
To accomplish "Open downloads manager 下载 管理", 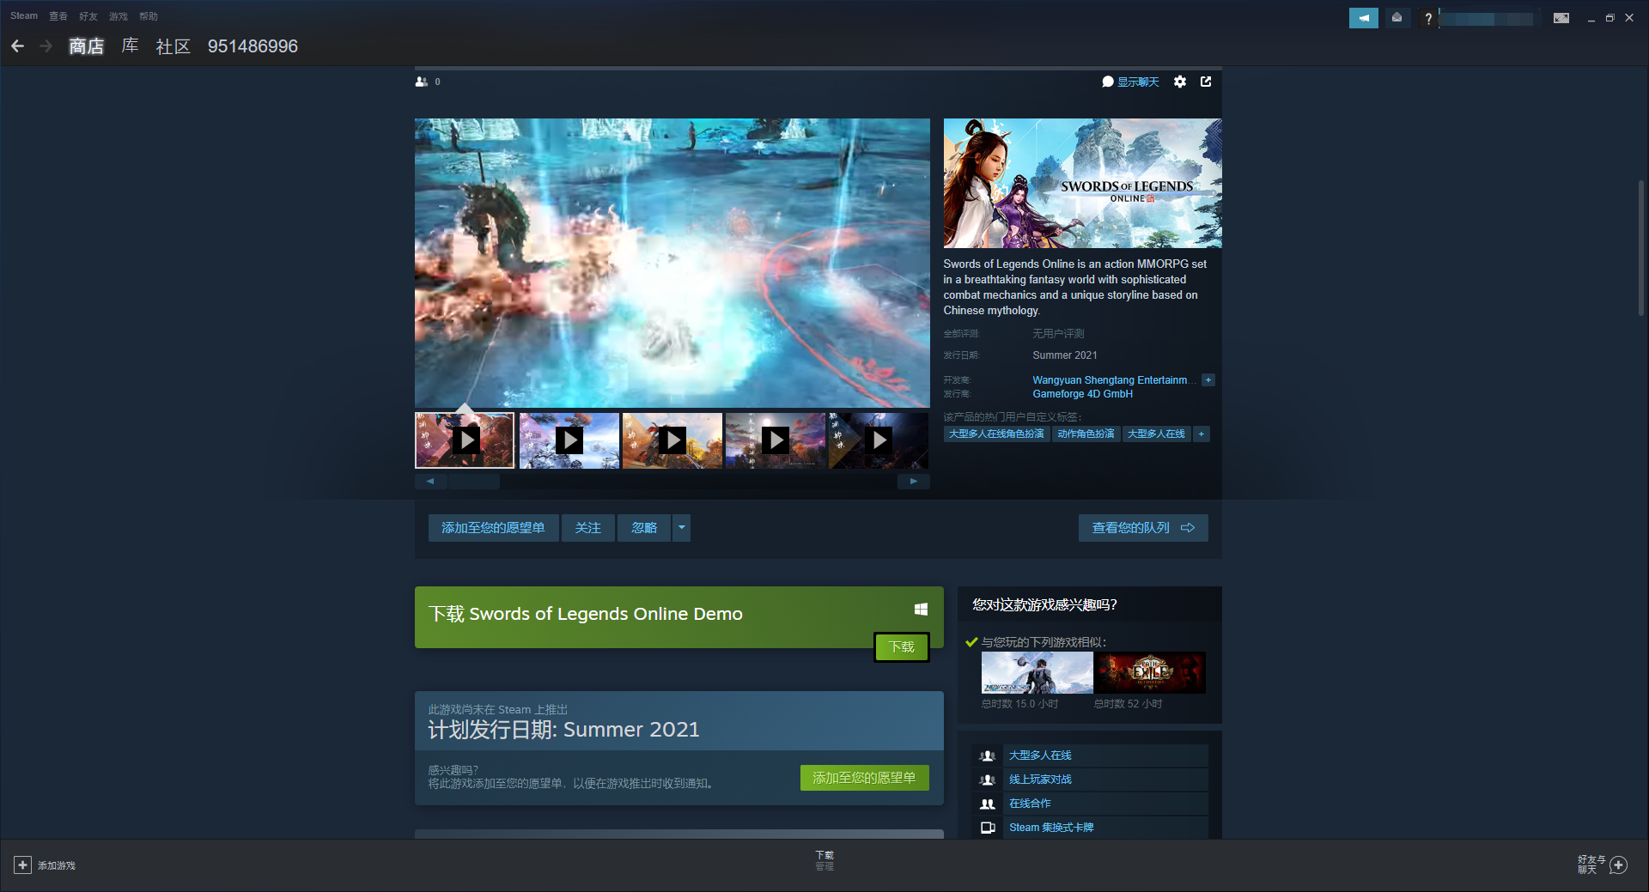I will tap(824, 860).
